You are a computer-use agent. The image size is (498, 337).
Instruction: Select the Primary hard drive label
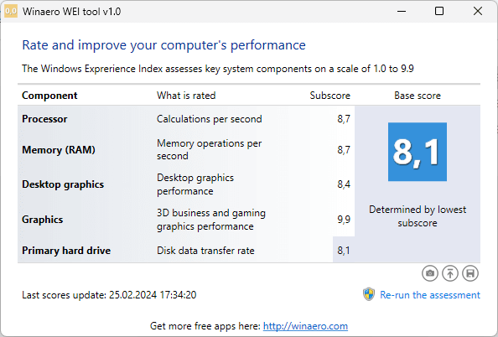[66, 251]
